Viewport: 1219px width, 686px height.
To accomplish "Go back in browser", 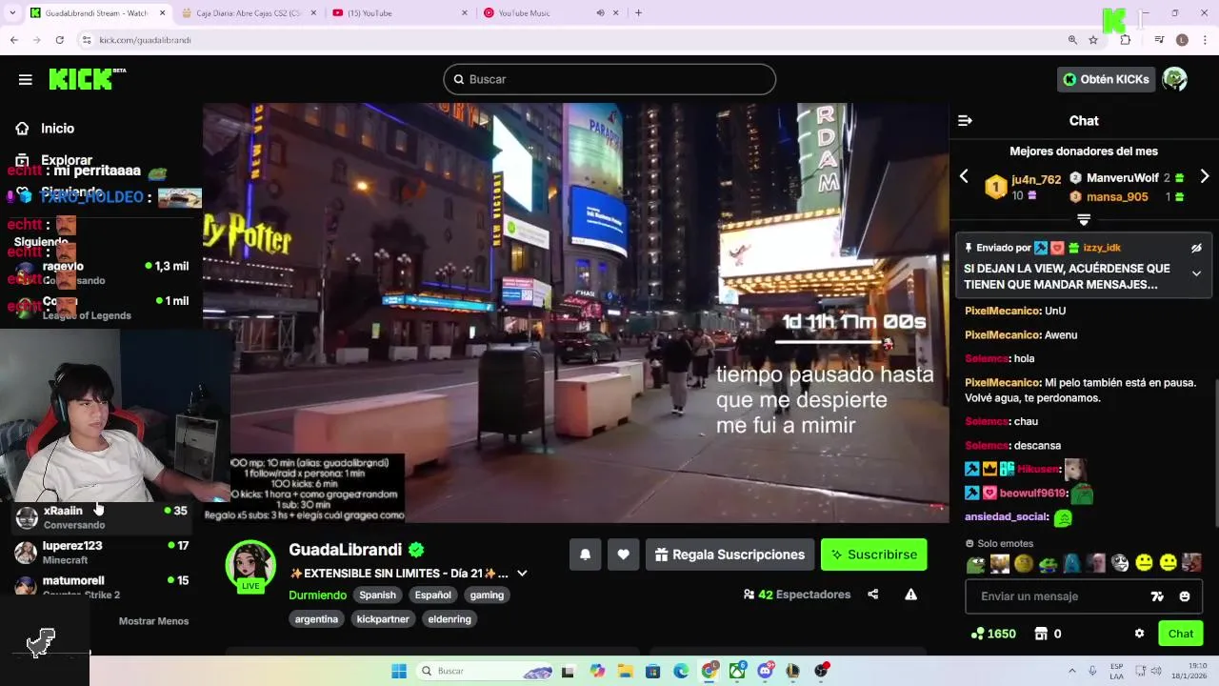I will pos(13,40).
